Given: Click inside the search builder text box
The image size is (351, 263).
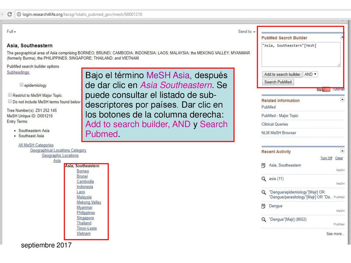Looking at the screenshot, I should 301,54.
